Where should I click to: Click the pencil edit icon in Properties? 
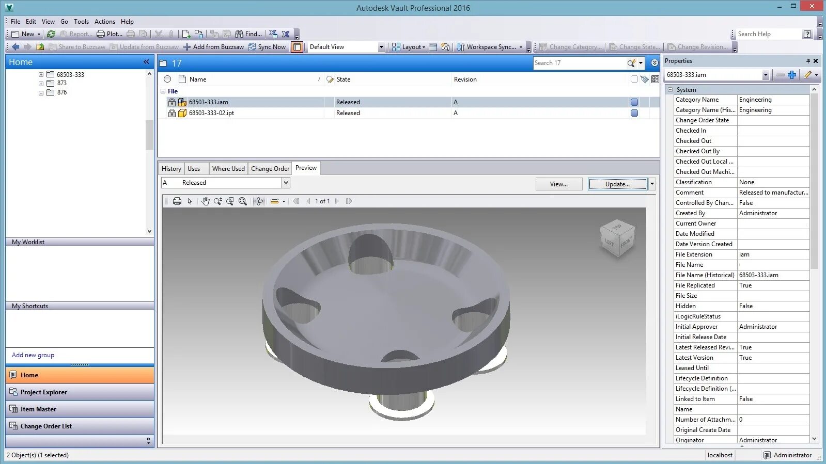tap(807, 75)
